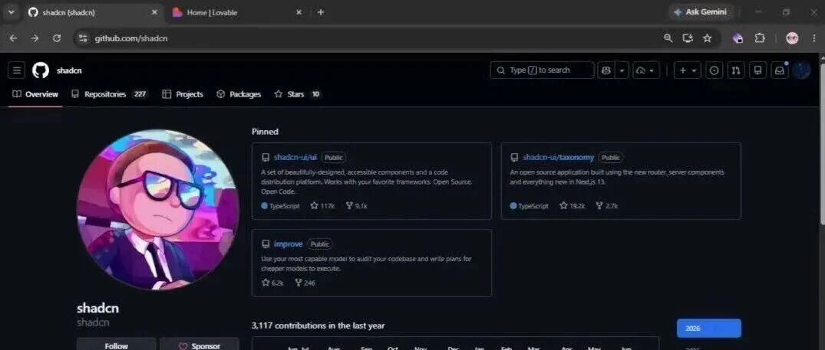Click the Public badge on improve card
Screen dimensions: 825x350
(x=319, y=244)
